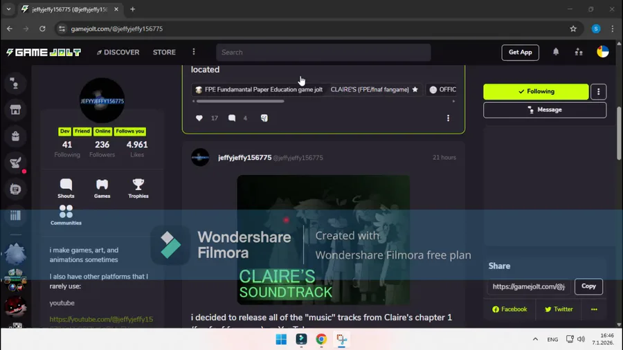Show hidden system tray icons
623x350 pixels.
(x=535, y=340)
